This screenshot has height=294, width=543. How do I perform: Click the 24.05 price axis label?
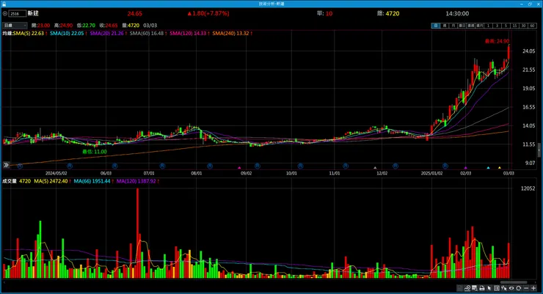point(528,51)
